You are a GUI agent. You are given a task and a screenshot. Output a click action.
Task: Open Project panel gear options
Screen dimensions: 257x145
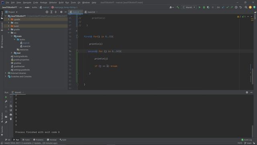coord(61,12)
